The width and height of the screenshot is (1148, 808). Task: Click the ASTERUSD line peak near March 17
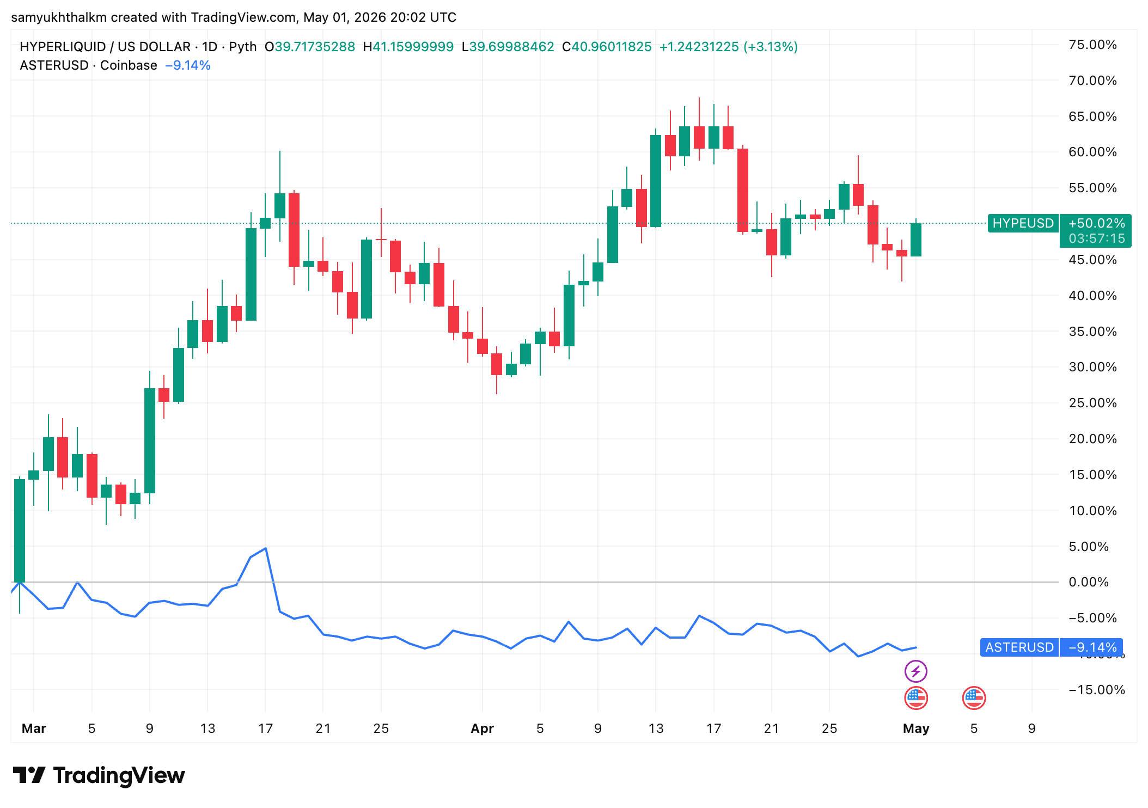point(265,549)
